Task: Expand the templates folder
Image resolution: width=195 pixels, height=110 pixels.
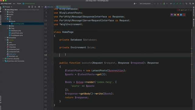Action: tap(5, 38)
